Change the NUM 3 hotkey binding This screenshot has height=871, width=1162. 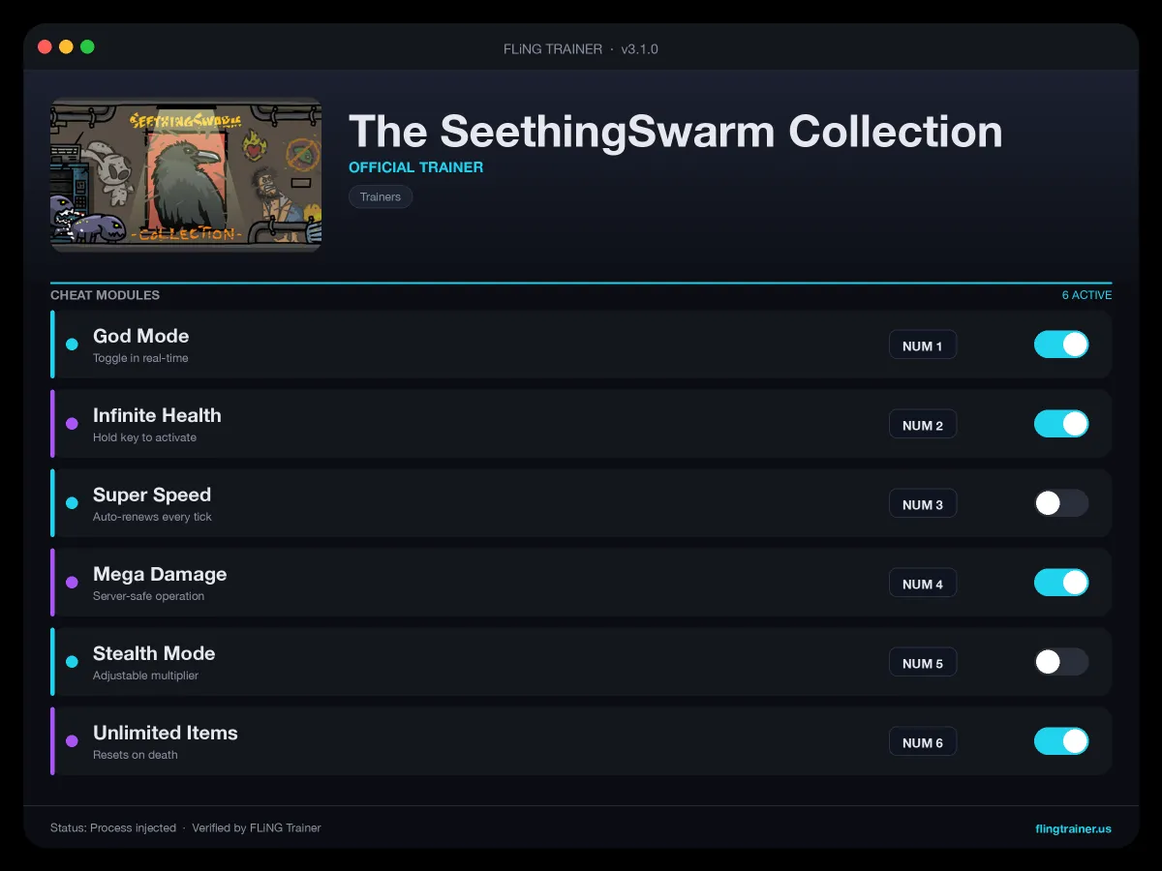(923, 504)
